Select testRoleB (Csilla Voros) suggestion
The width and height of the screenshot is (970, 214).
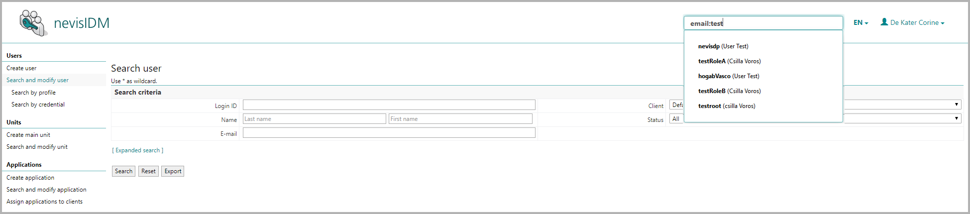click(729, 91)
